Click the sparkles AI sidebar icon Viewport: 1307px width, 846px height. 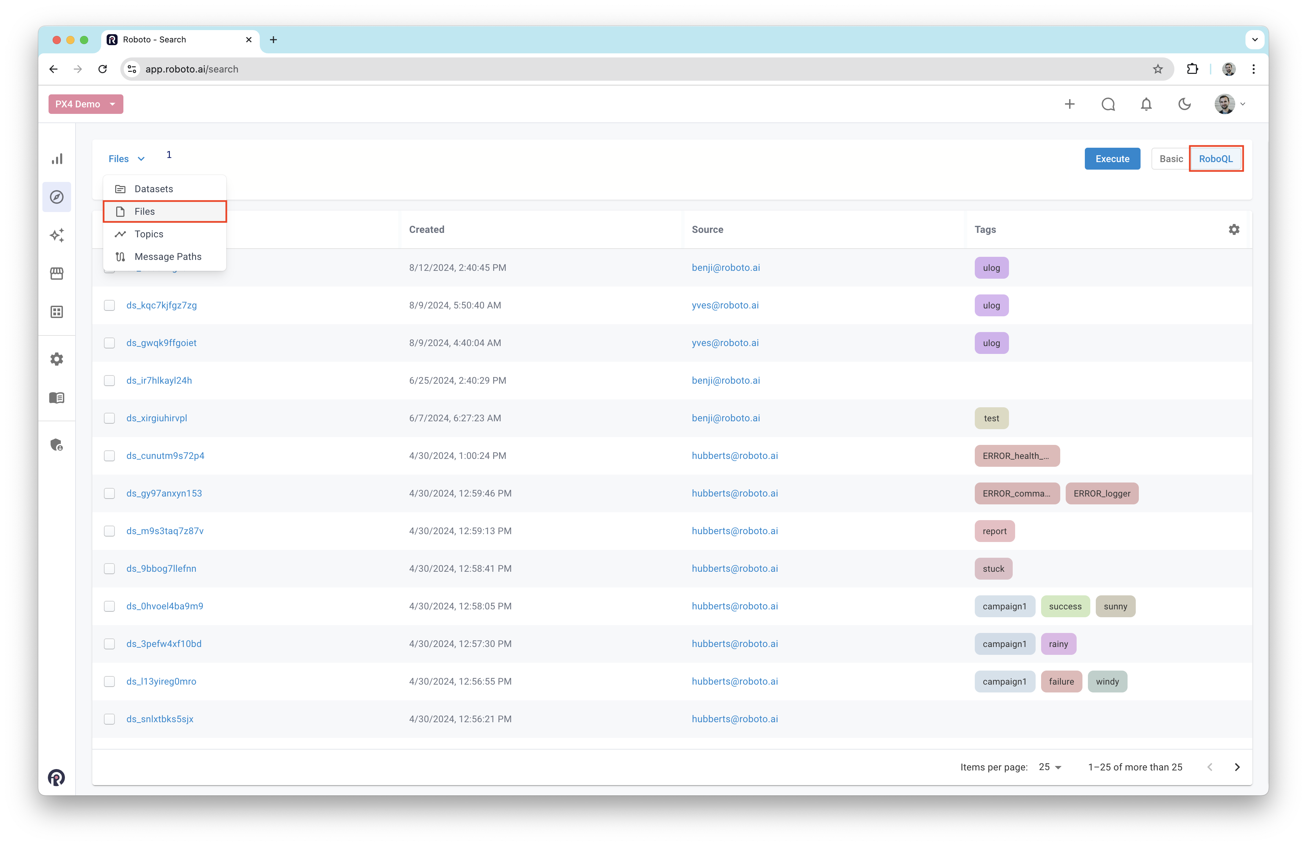pyautogui.click(x=56, y=235)
